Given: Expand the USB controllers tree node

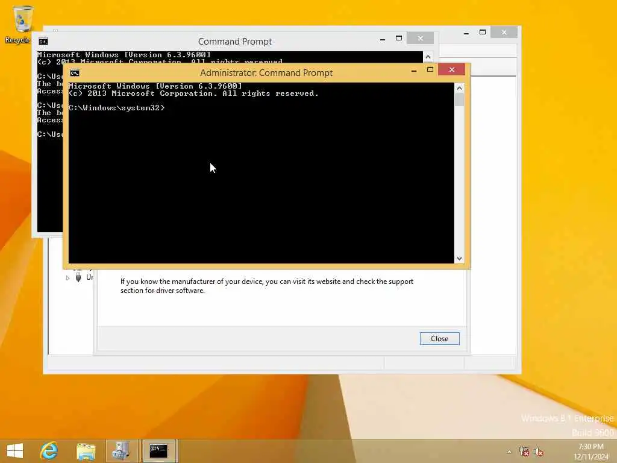Looking at the screenshot, I should coord(67,278).
